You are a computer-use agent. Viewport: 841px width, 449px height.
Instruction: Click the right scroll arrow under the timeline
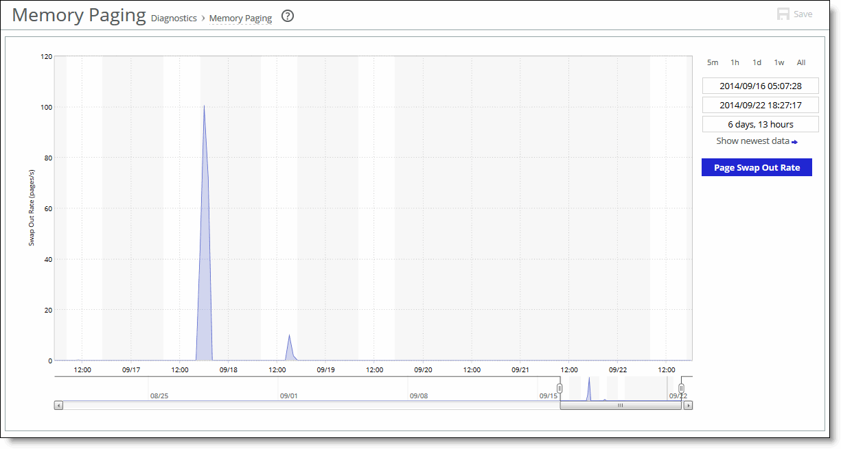click(x=687, y=405)
